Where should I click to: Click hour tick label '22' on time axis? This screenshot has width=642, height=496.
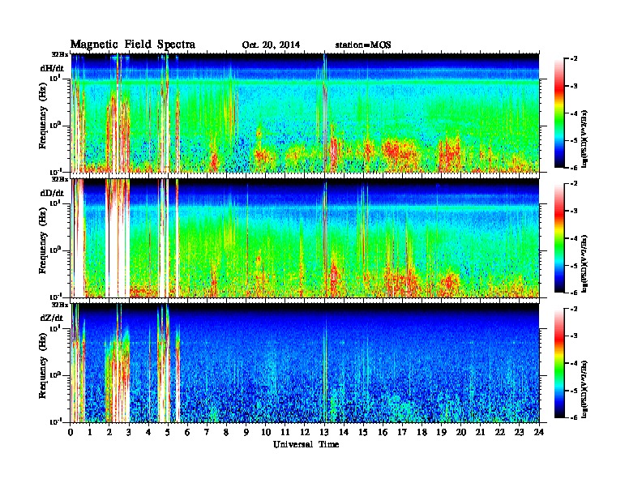tap(500, 433)
